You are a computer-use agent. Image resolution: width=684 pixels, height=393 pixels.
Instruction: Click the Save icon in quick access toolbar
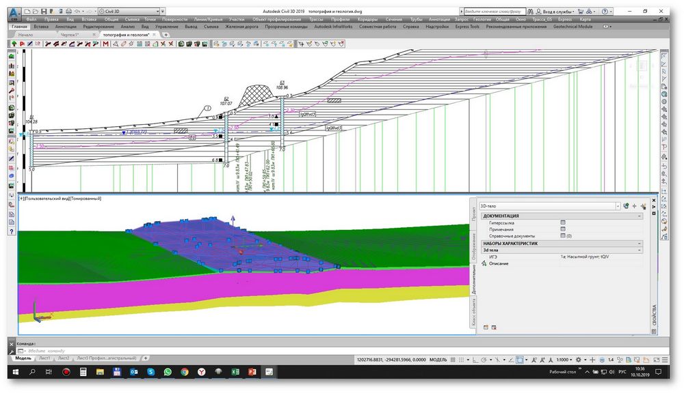(x=44, y=12)
